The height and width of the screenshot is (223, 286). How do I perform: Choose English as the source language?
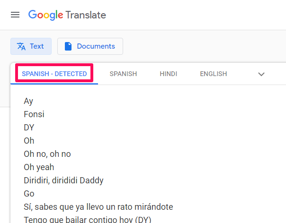point(214,74)
